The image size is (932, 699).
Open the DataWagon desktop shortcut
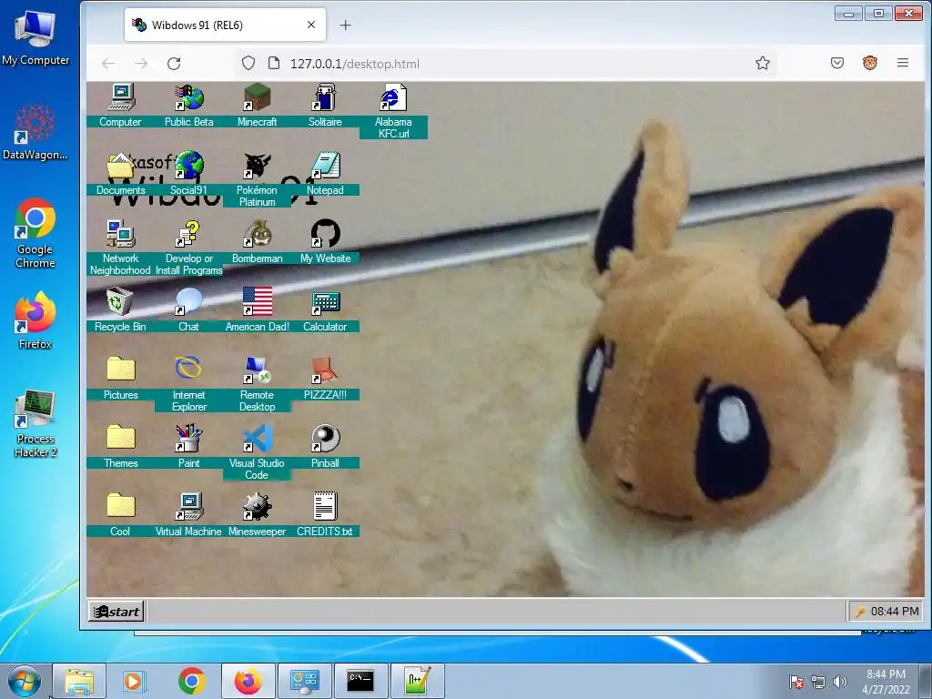click(35, 131)
